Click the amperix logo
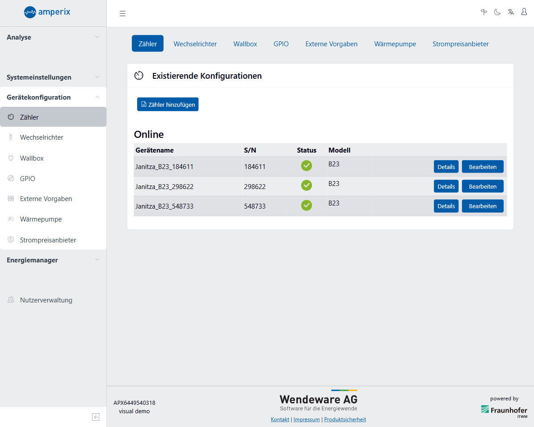 pyautogui.click(x=47, y=12)
